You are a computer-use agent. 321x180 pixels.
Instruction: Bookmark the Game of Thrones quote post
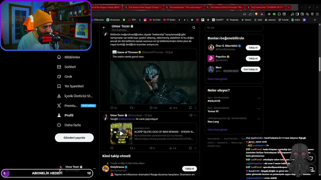190,108
